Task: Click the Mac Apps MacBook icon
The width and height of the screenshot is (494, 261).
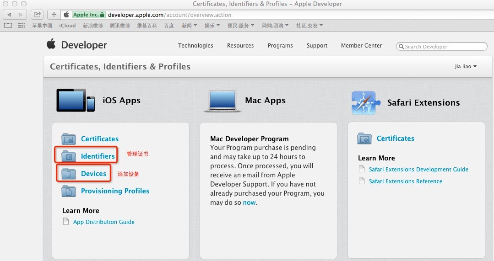Action: (223, 101)
